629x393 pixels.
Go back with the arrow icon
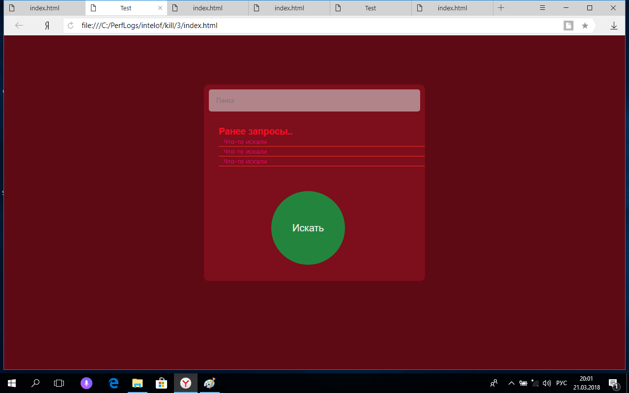(x=19, y=26)
